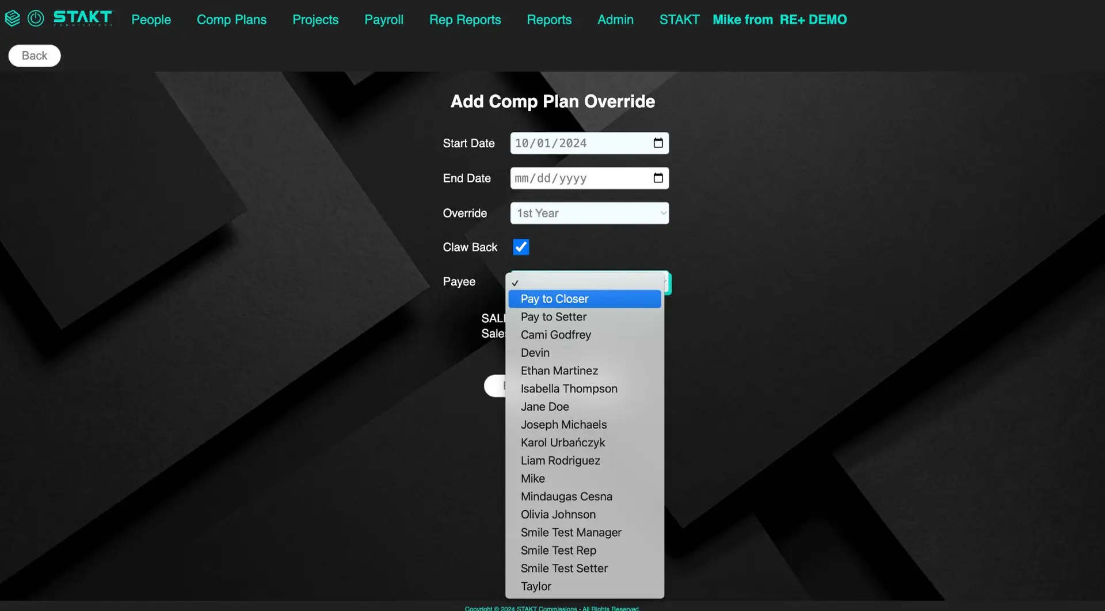The height and width of the screenshot is (611, 1105).
Task: Click into the Start Date field
Action: [589, 143]
